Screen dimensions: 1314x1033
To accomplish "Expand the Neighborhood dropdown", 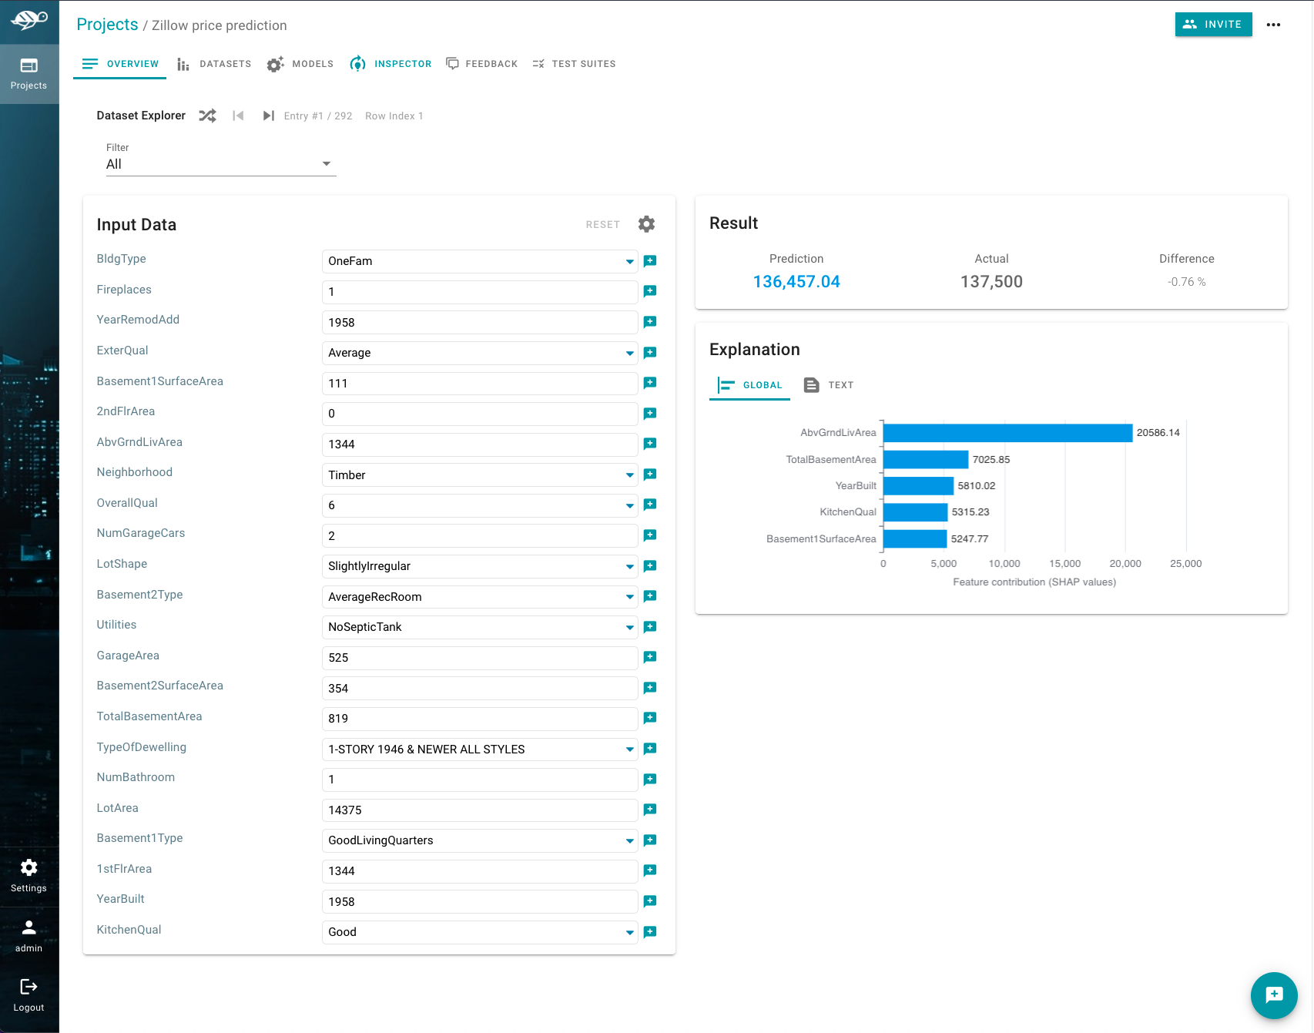I will (630, 475).
